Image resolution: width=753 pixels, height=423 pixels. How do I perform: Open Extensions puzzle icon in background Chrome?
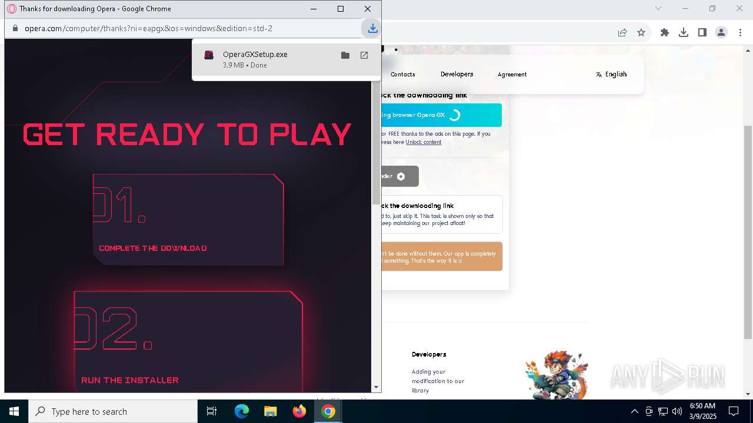pyautogui.click(x=665, y=33)
